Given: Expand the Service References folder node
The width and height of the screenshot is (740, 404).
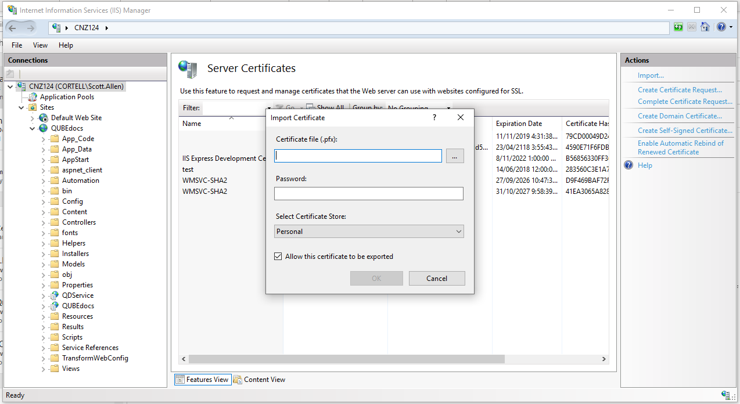Looking at the screenshot, I should click(x=44, y=348).
